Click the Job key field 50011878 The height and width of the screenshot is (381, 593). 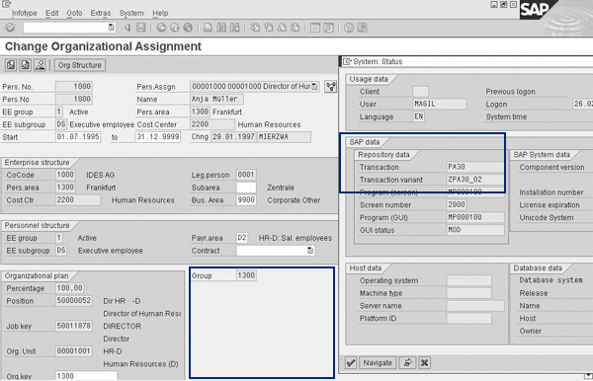(x=74, y=326)
